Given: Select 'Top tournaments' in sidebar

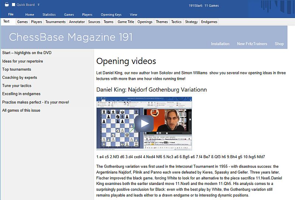Looking at the screenshot, I should point(17,69).
